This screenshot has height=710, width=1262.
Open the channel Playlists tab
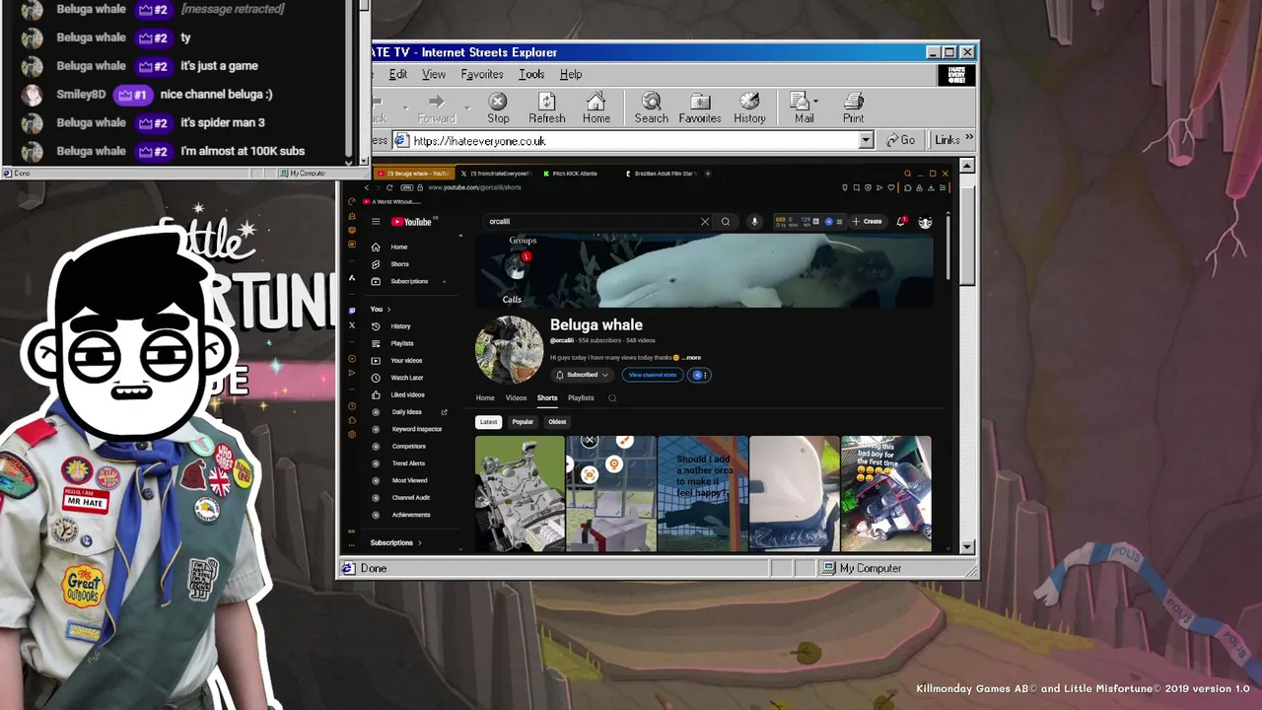[x=581, y=398]
